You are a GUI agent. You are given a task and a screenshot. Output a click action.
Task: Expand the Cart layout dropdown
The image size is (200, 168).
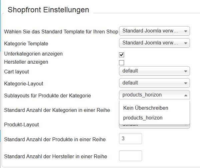154,71
